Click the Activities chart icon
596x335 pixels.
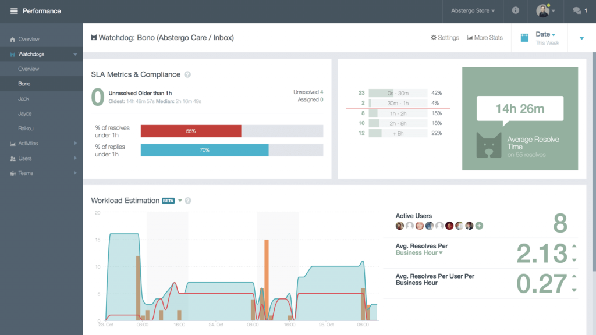pyautogui.click(x=13, y=144)
